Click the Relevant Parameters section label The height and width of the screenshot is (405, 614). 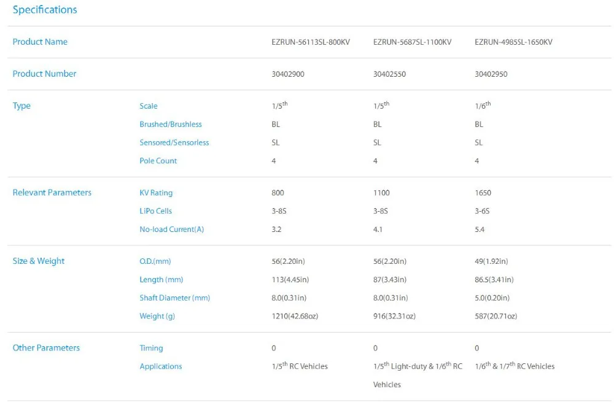tap(52, 193)
